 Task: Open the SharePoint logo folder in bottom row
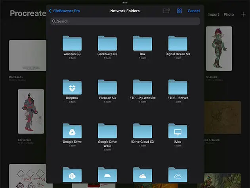point(72,175)
